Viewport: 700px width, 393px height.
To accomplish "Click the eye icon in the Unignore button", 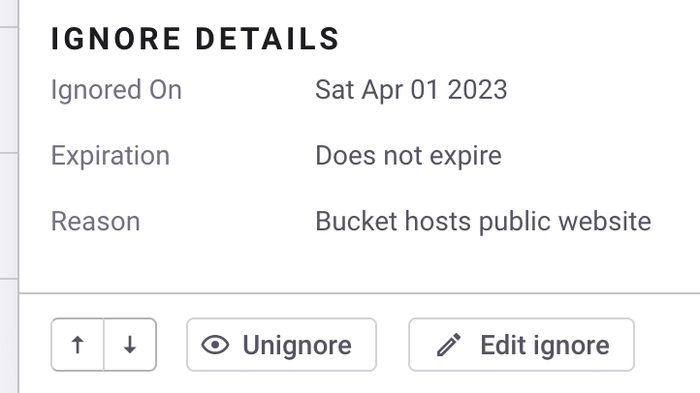I will tap(215, 346).
